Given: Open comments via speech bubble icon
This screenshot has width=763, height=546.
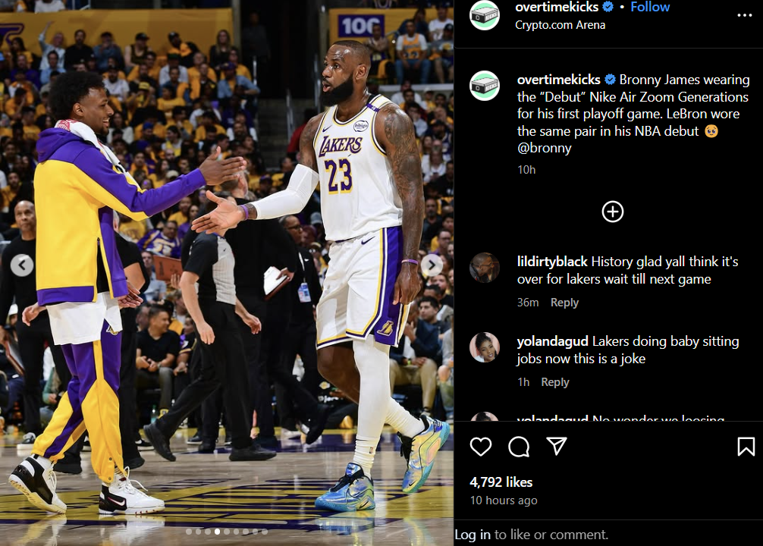Looking at the screenshot, I should pos(519,446).
